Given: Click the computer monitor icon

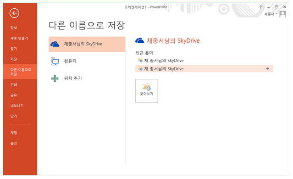Looking at the screenshot, I should (x=55, y=62).
